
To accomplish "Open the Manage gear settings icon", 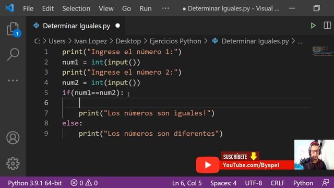I will pyautogui.click(x=13, y=163).
